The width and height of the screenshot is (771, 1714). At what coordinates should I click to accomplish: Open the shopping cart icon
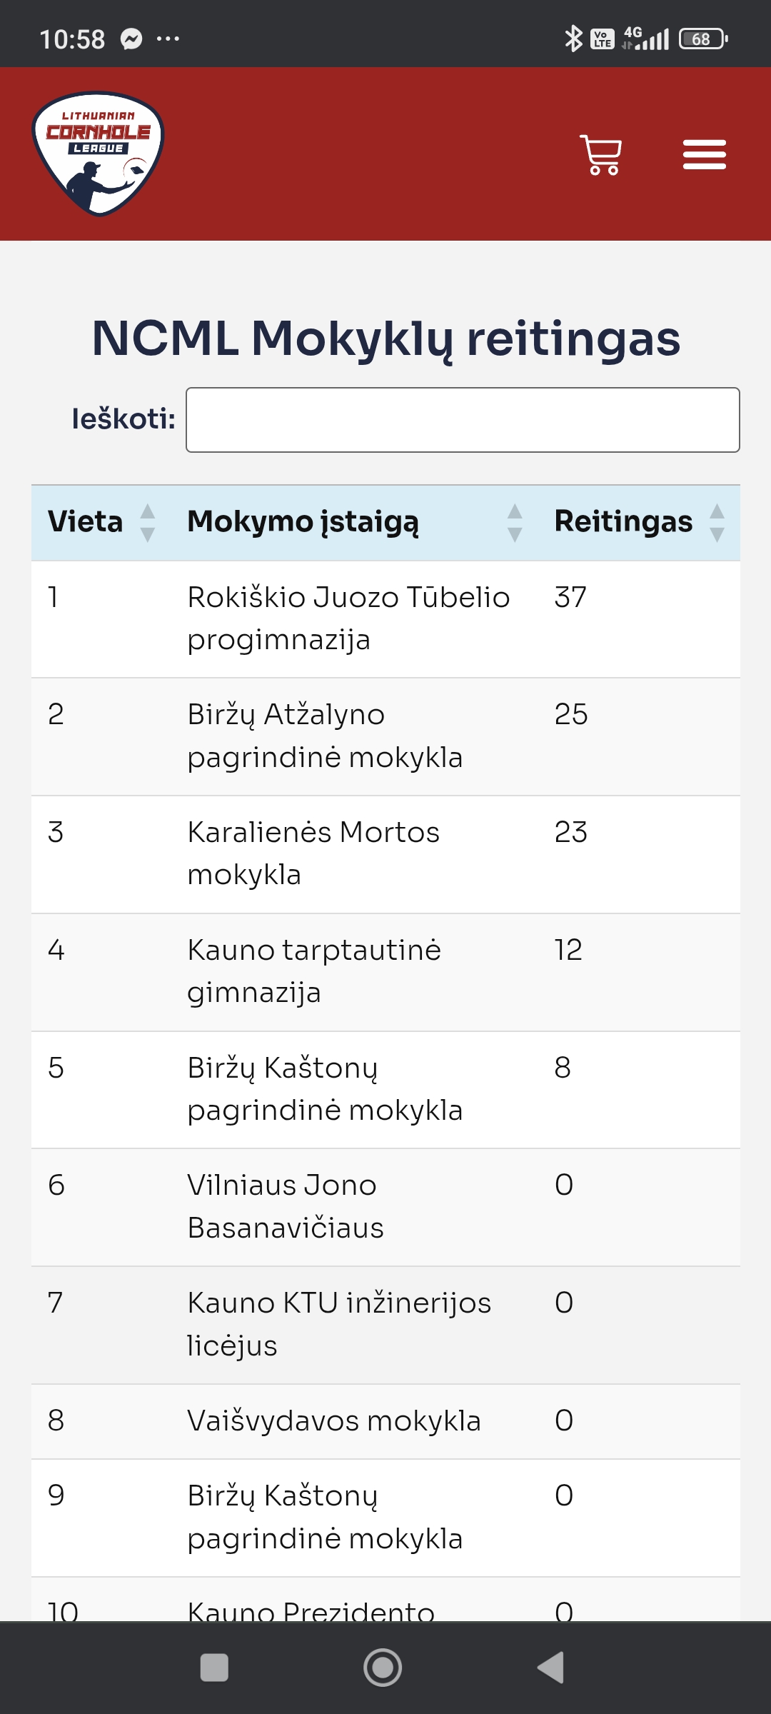[x=601, y=155]
